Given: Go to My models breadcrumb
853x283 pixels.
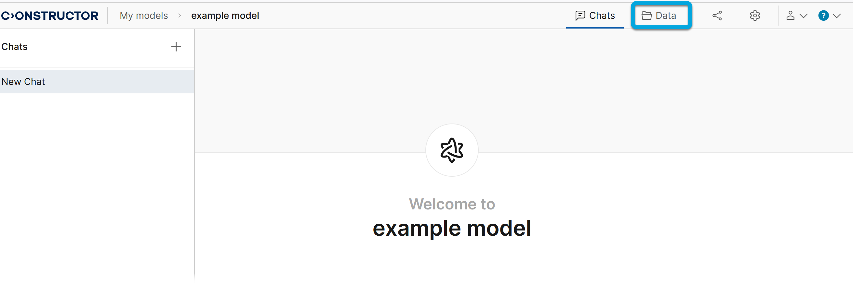Looking at the screenshot, I should pos(144,16).
